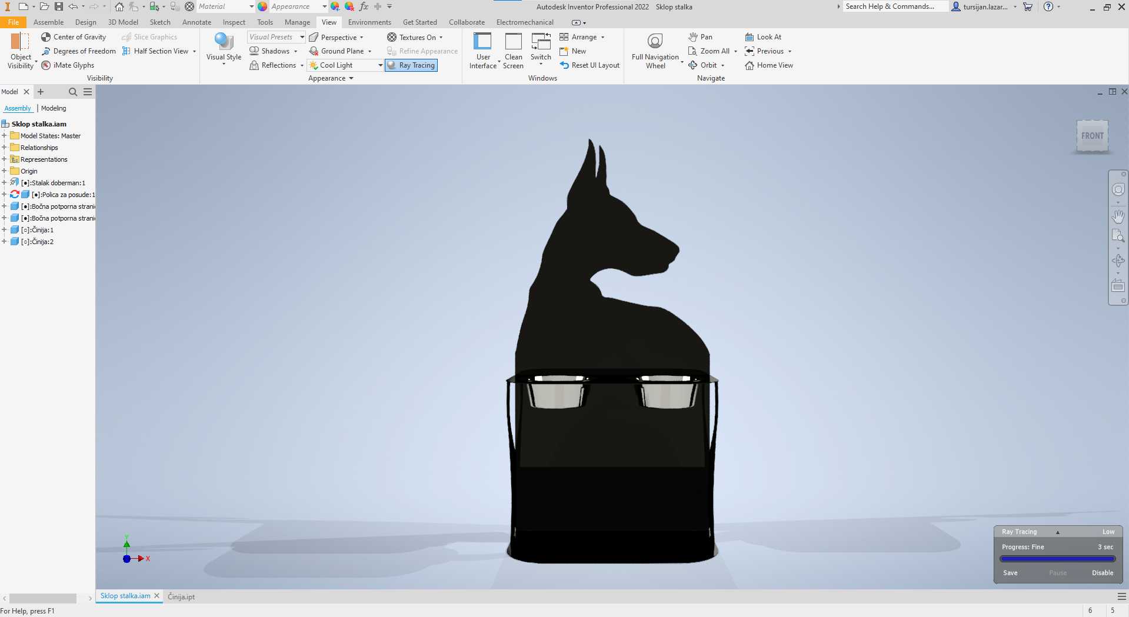The height and width of the screenshot is (617, 1129).
Task: Open Help question mark icon
Action: coord(1048,6)
